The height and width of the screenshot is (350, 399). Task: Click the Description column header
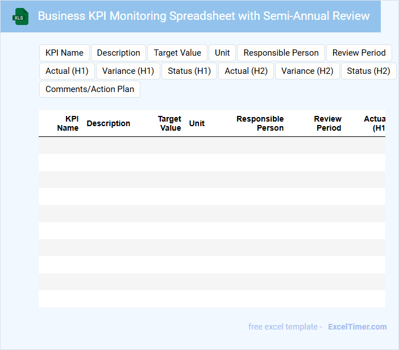click(x=109, y=123)
